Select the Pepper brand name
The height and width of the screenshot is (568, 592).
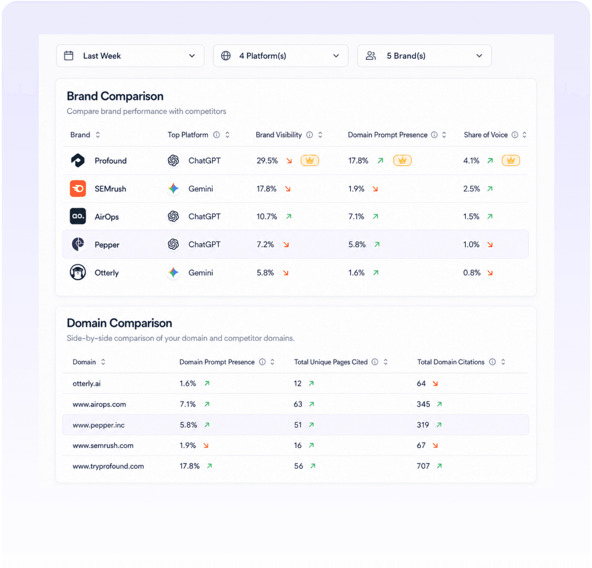(107, 245)
